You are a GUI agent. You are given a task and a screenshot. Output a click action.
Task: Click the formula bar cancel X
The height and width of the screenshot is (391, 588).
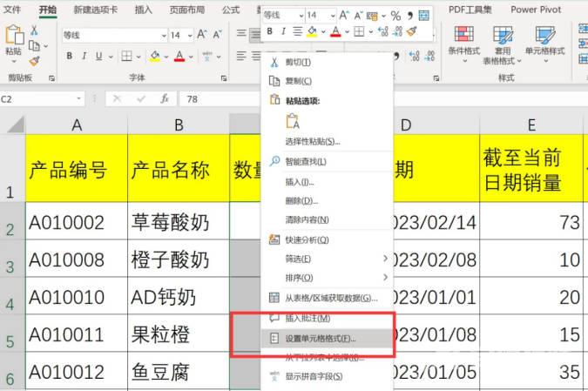coord(117,99)
